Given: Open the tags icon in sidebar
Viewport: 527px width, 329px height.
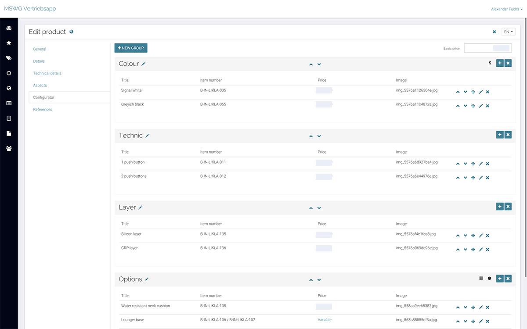Looking at the screenshot, I should [x=9, y=58].
